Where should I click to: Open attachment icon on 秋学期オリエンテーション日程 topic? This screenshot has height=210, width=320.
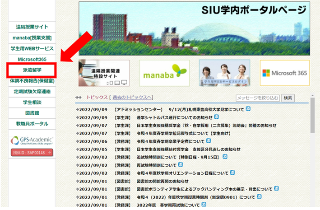pyautogui.click(x=232, y=173)
